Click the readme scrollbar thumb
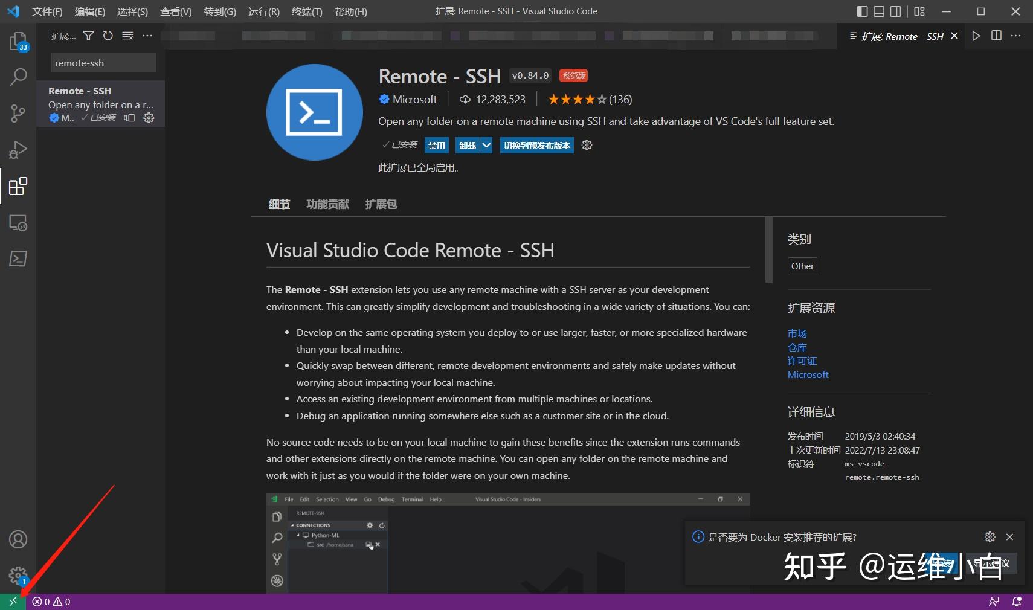The width and height of the screenshot is (1033, 610). tap(768, 249)
